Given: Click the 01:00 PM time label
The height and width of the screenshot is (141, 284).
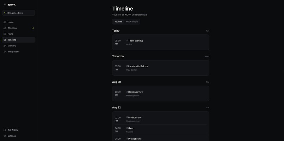Looking at the screenshot, I should click(118, 68).
